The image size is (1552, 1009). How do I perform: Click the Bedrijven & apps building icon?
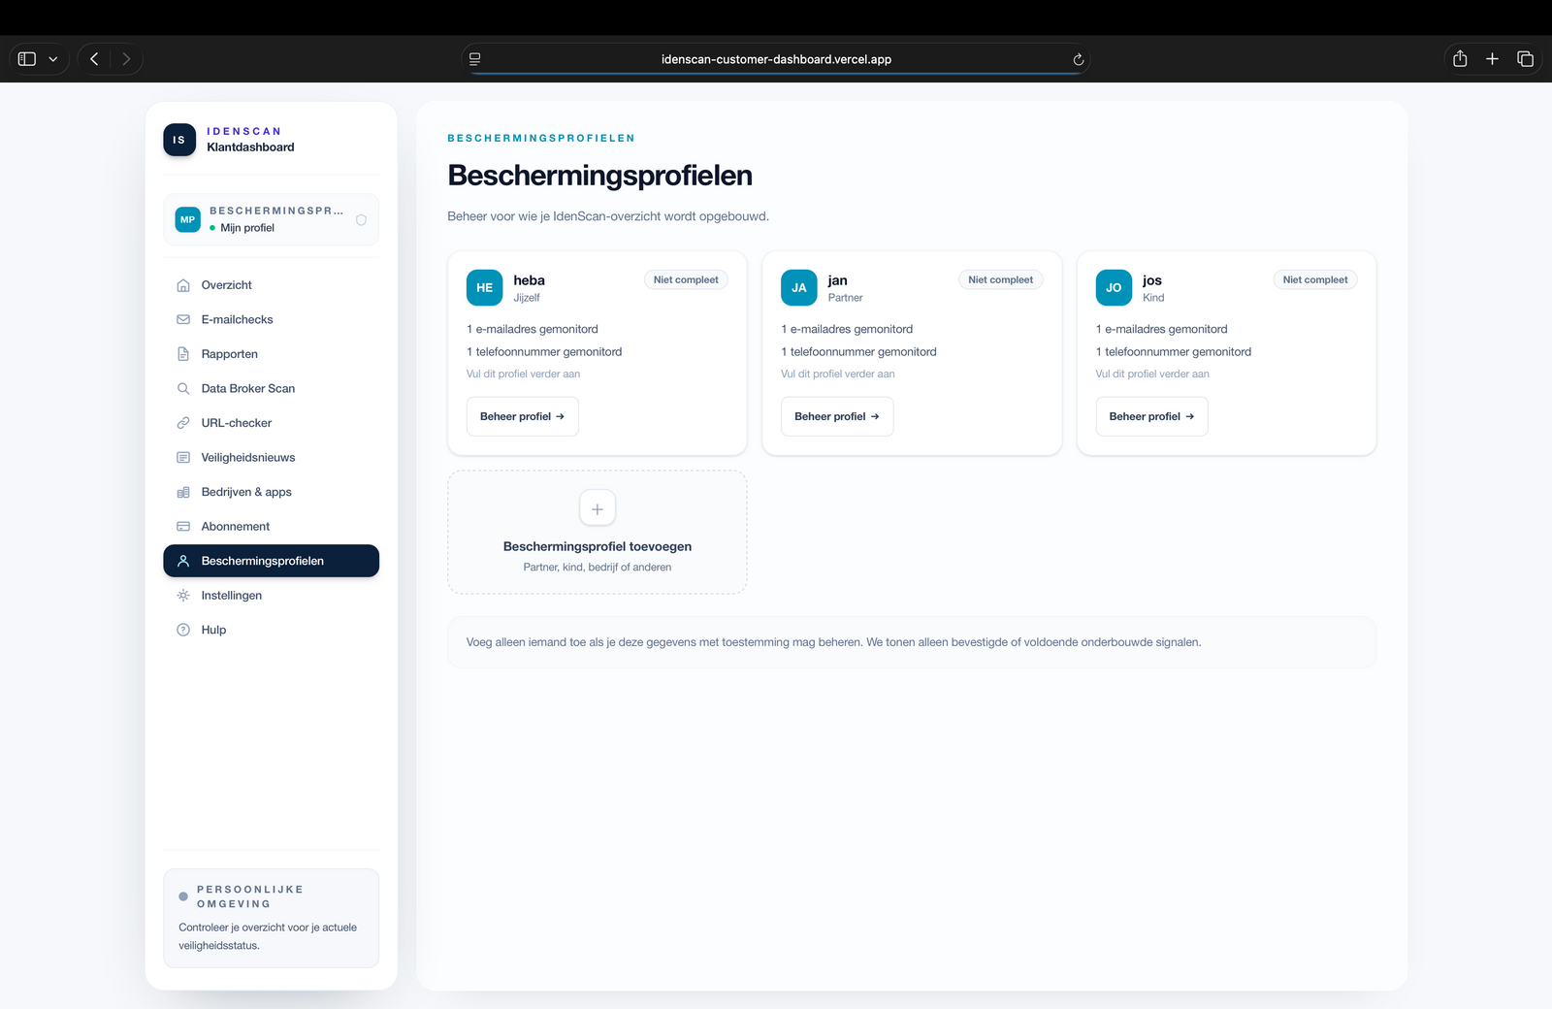click(x=183, y=492)
